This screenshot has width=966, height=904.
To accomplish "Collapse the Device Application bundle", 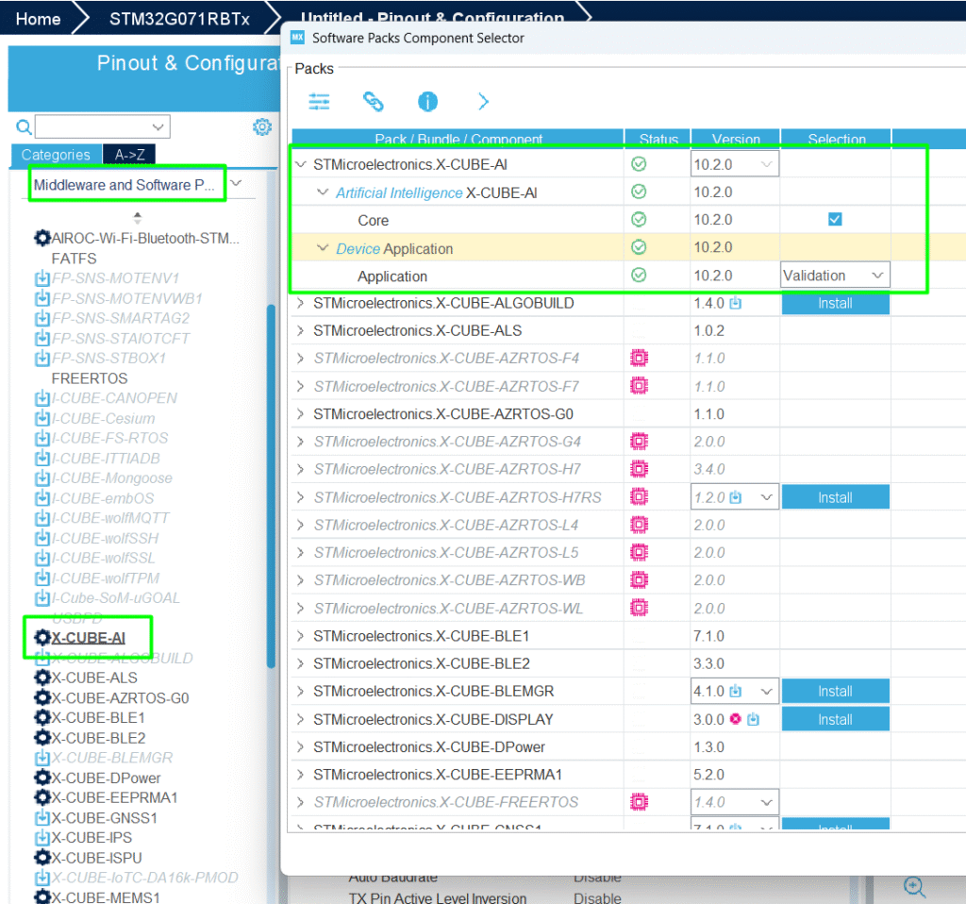I will click(x=323, y=249).
